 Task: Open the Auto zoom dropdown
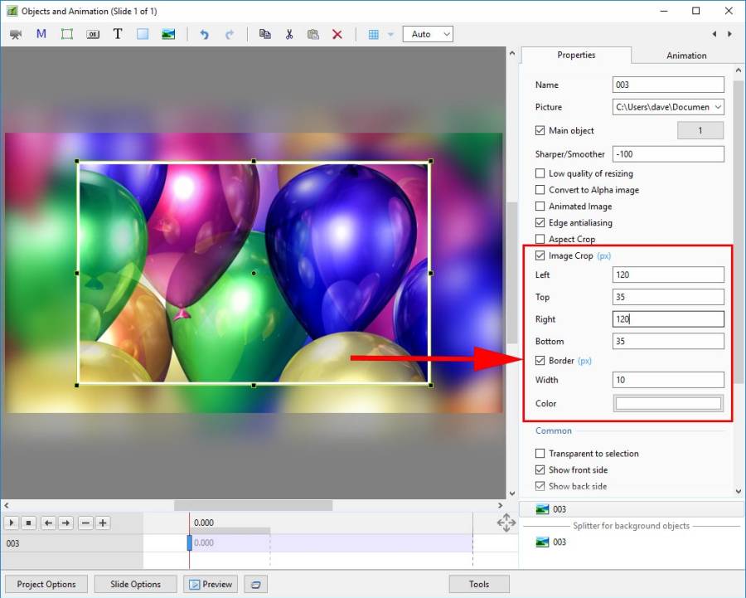click(x=428, y=34)
